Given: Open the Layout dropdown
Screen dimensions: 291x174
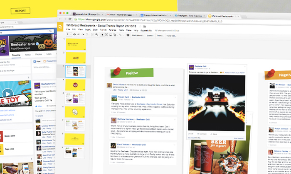Looking at the screenshot, I should click(150, 35).
